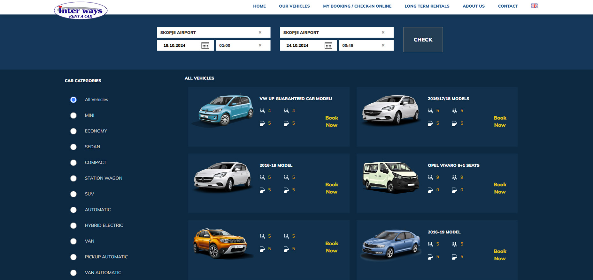The height and width of the screenshot is (280, 593).
Task: Open the pick-up location dropdown
Action: 213,33
